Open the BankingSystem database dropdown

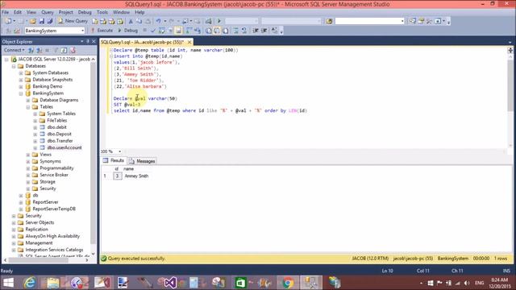(x=82, y=31)
